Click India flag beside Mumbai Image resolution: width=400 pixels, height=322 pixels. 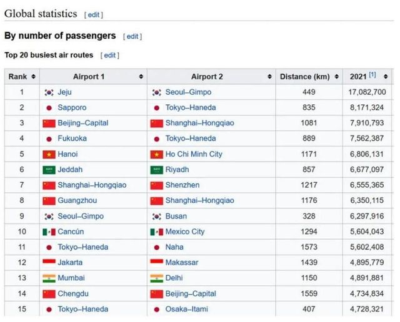click(x=49, y=278)
